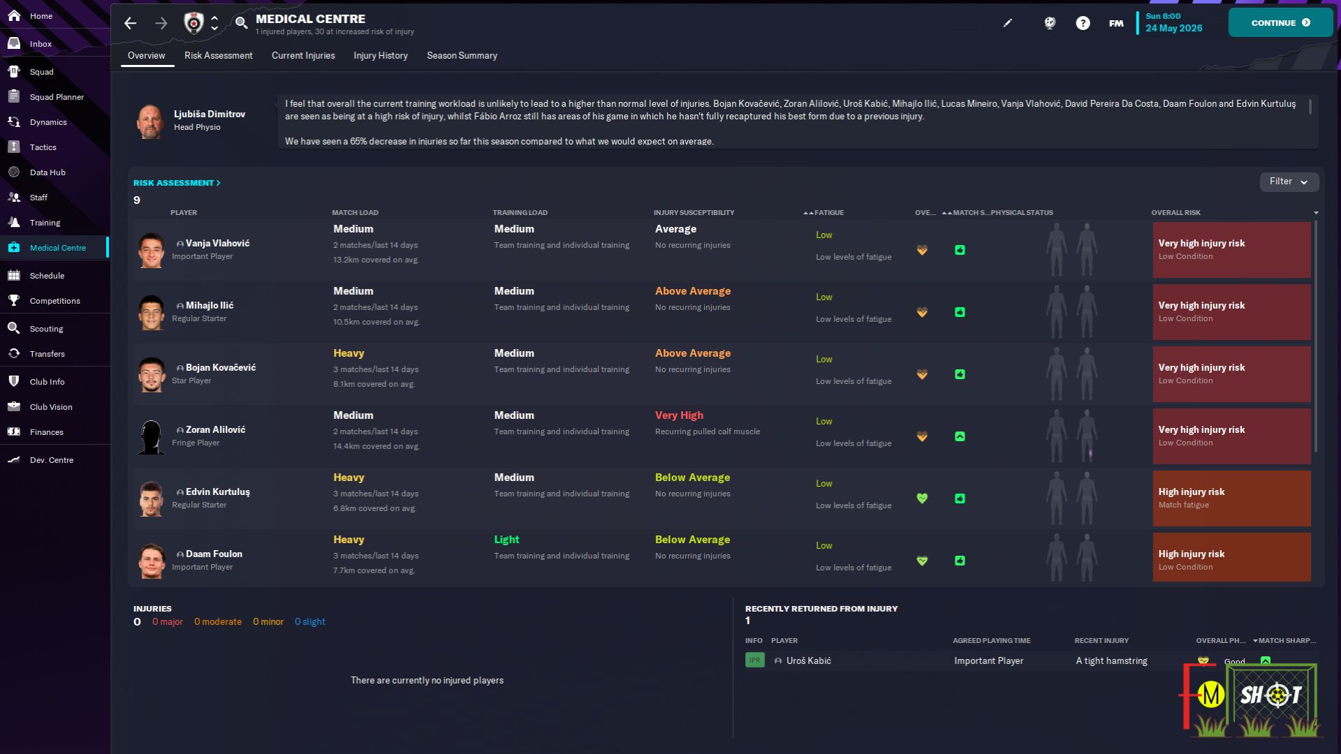
Task: Open the world globe icon
Action: (x=1049, y=23)
